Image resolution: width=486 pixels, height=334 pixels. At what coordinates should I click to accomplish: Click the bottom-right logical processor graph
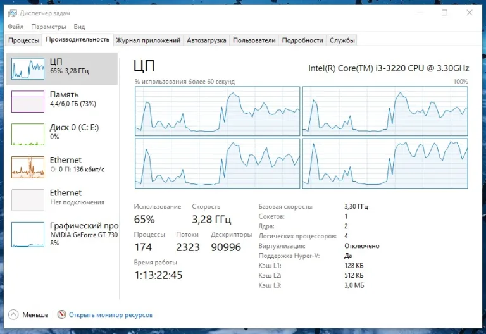pos(385,163)
